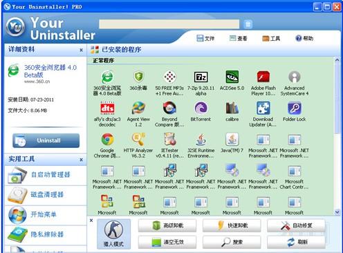Click the Uninstall button
The height and width of the screenshot is (253, 343).
(46, 140)
